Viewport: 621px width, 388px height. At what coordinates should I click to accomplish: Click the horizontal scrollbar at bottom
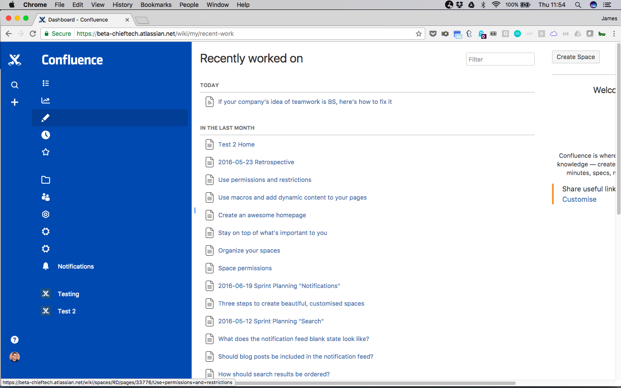click(375, 383)
